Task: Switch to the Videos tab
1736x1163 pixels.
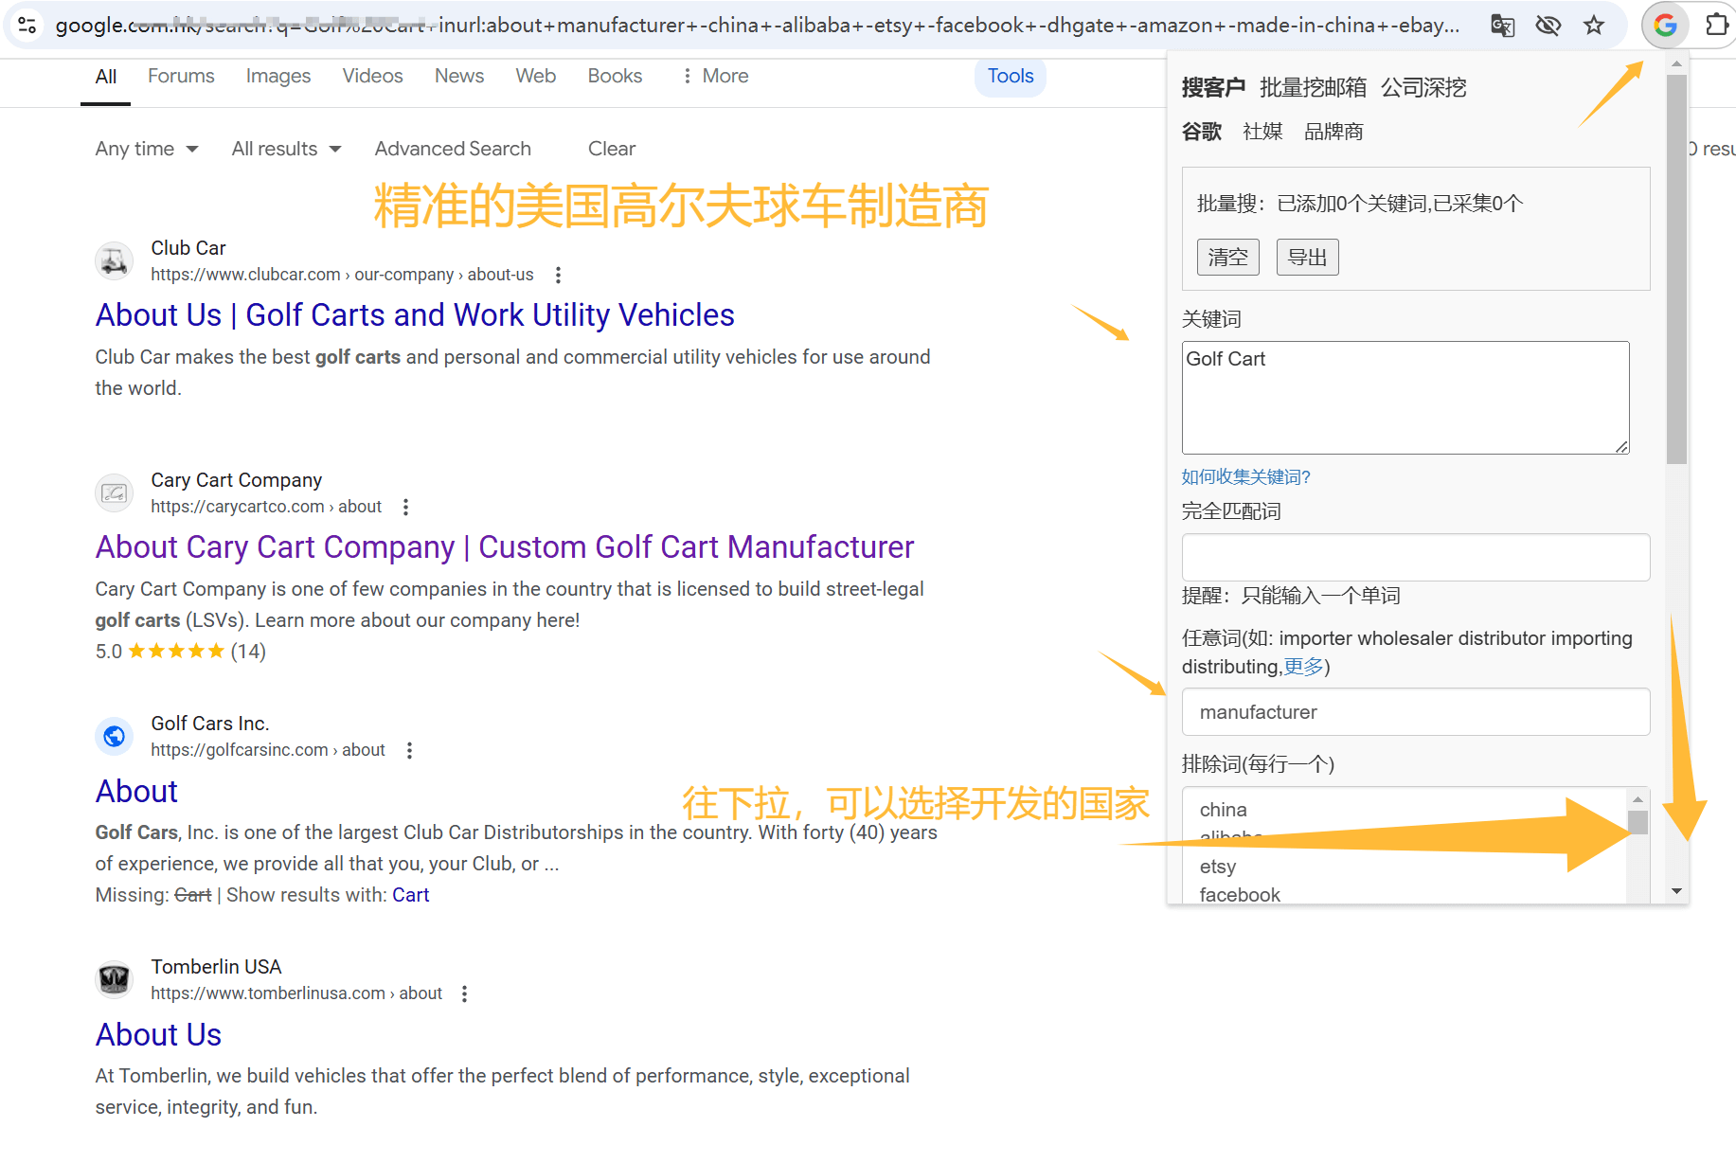Action: (372, 76)
